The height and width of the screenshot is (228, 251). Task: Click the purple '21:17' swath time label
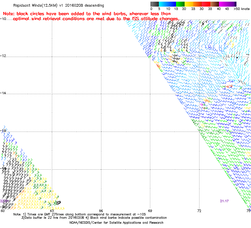[224, 201]
